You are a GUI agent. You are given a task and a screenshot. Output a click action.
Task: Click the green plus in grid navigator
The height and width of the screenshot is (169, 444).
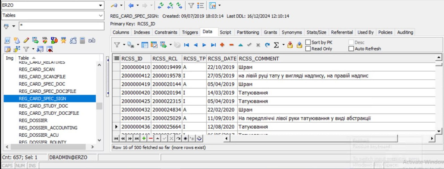[x=144, y=138]
